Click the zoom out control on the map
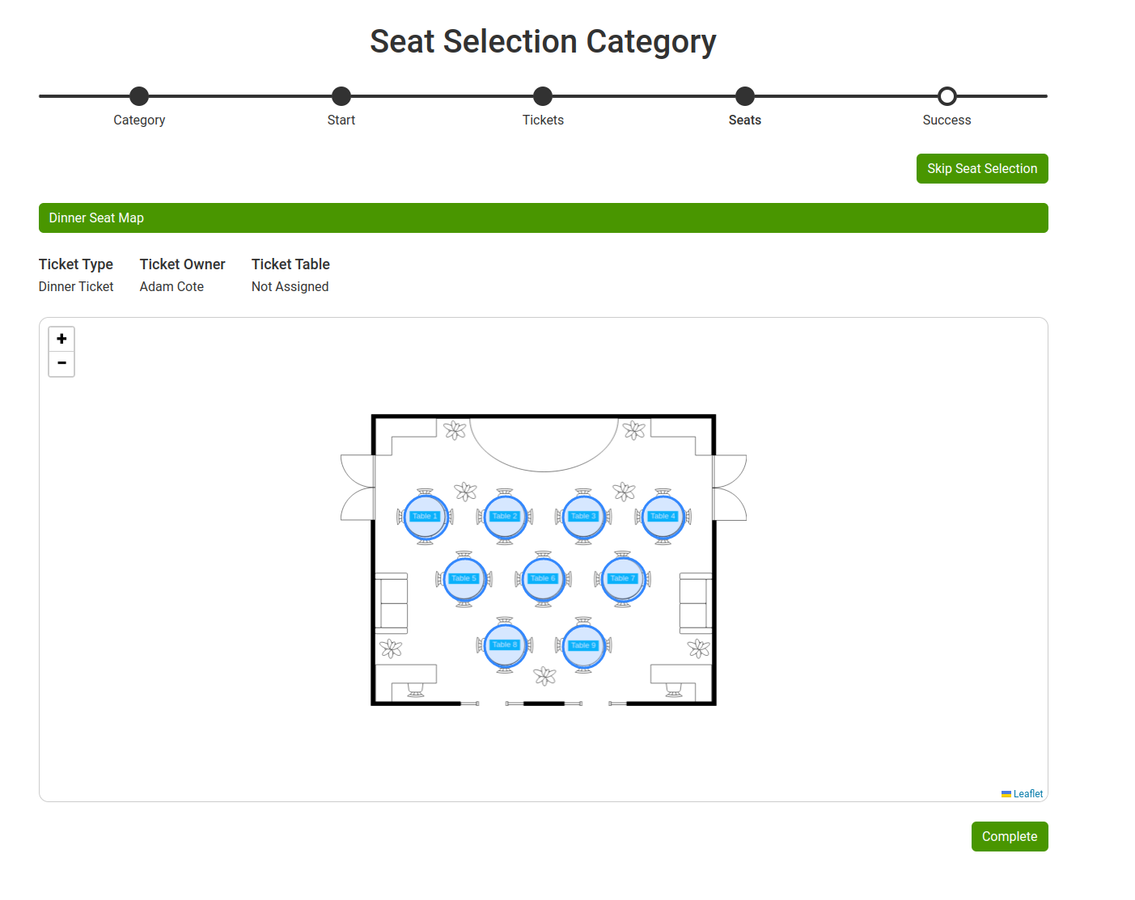 click(61, 363)
